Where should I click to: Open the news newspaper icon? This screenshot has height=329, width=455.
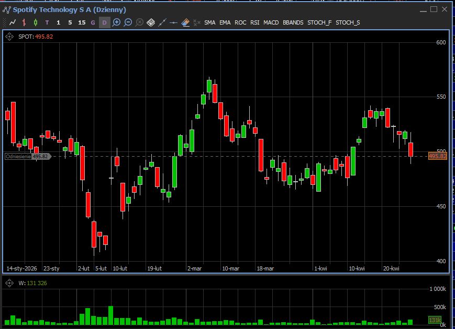pos(151,22)
